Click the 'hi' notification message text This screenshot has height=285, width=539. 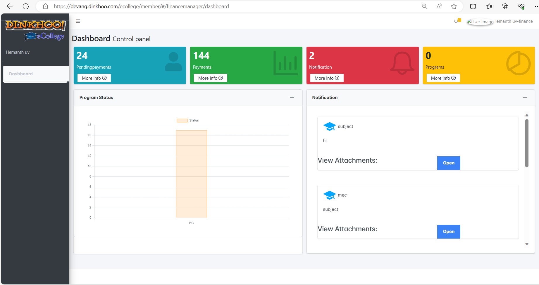click(x=325, y=141)
